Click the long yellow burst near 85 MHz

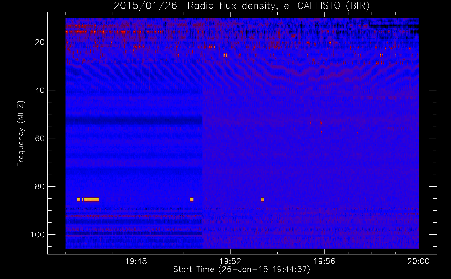click(91, 199)
